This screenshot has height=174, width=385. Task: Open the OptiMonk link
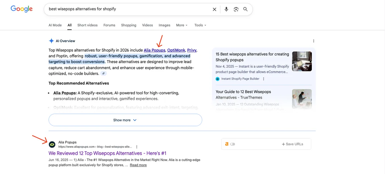tap(176, 50)
